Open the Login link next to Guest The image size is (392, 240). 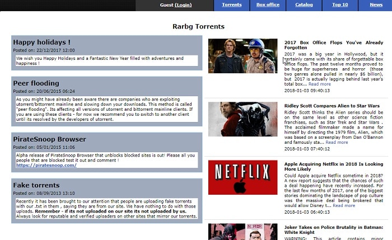point(183,5)
